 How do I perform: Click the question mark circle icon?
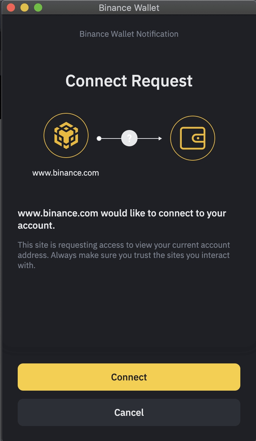[x=129, y=138]
